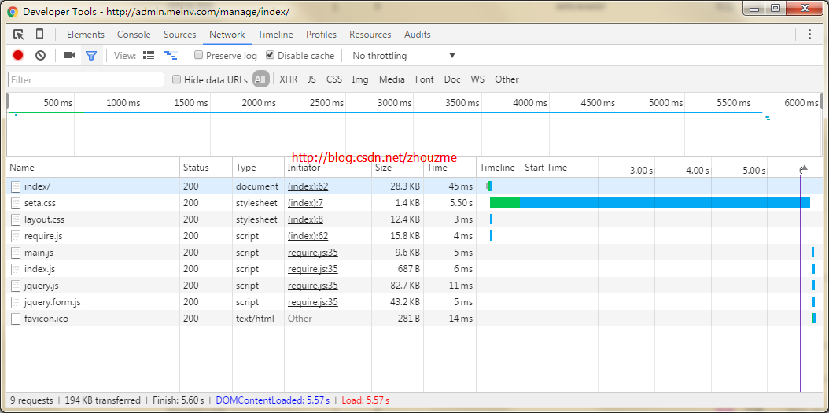
Task: Select the inspect element pointer icon
Action: pyautogui.click(x=19, y=35)
